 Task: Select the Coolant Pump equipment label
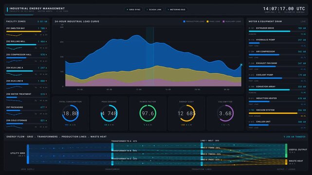[264, 75]
